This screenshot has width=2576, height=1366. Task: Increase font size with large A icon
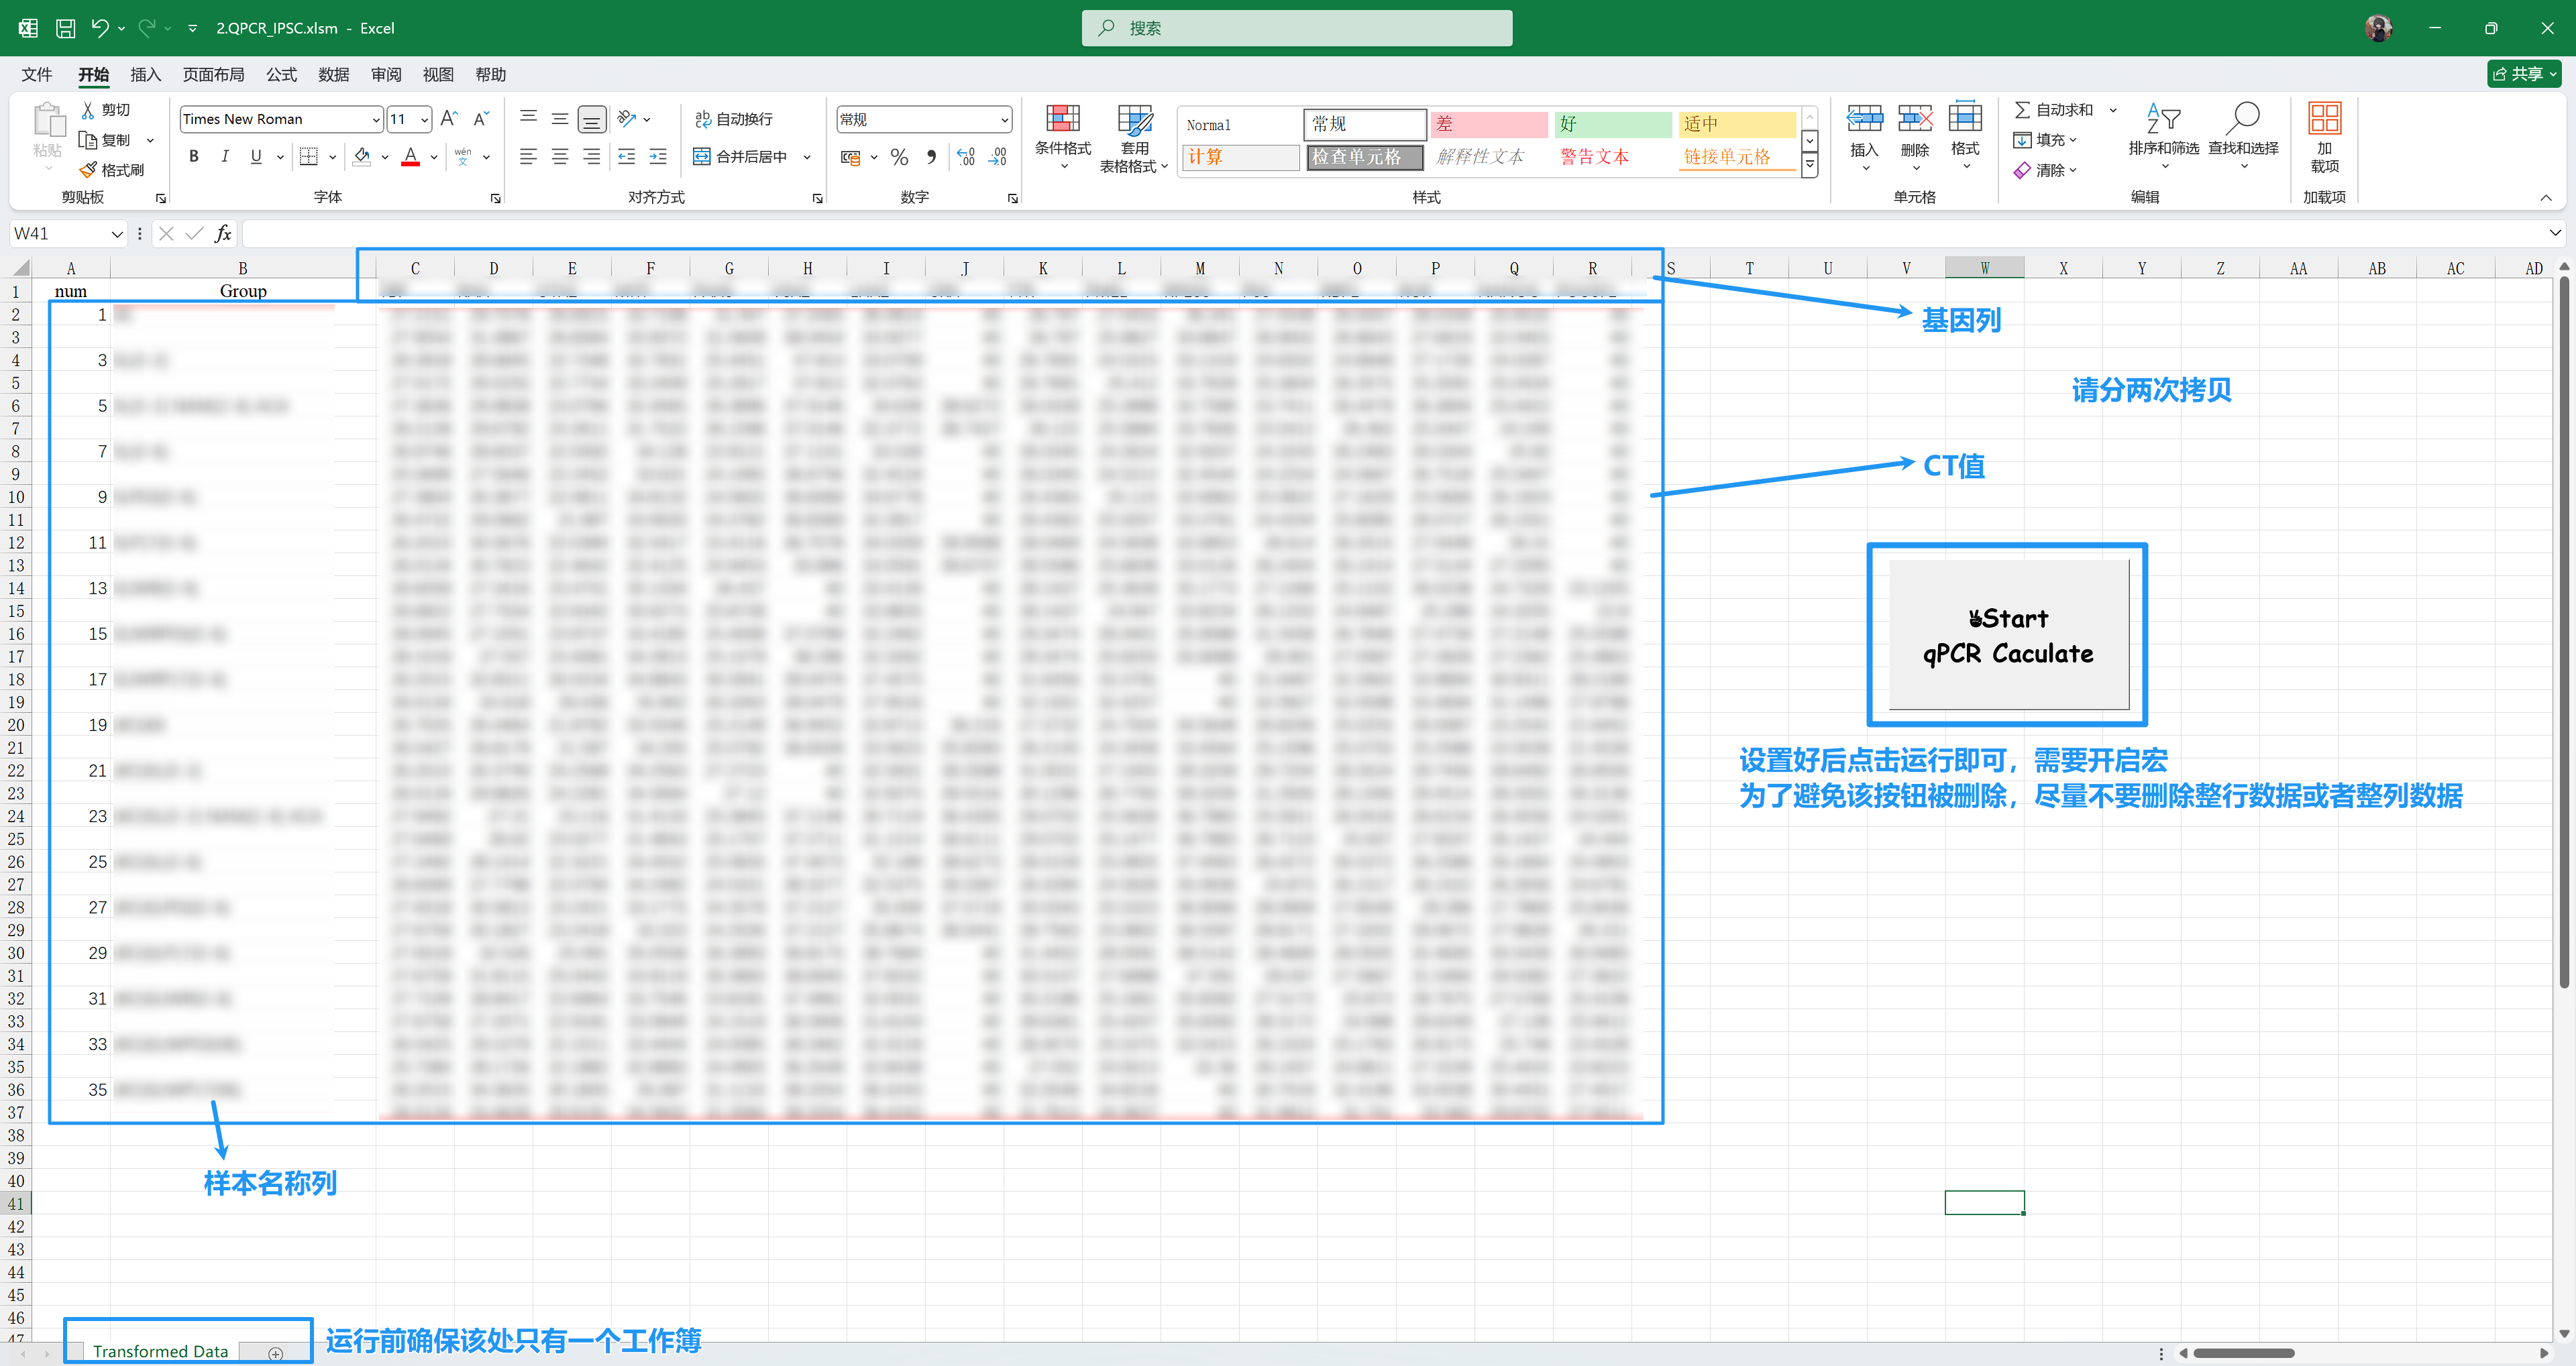(x=449, y=119)
